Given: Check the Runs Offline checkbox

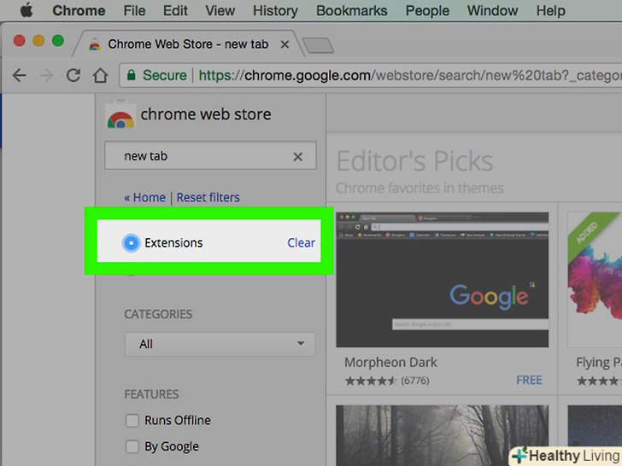Looking at the screenshot, I should coord(132,421).
